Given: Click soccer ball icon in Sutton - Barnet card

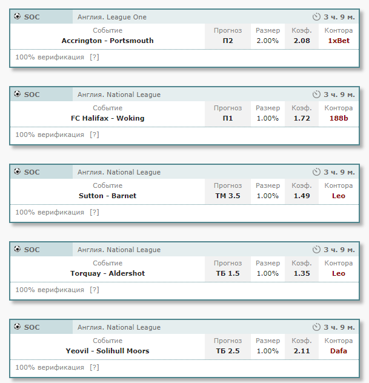Looking at the screenshot, I should pos(18,172).
